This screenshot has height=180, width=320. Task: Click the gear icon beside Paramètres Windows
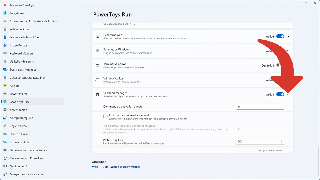98,51
